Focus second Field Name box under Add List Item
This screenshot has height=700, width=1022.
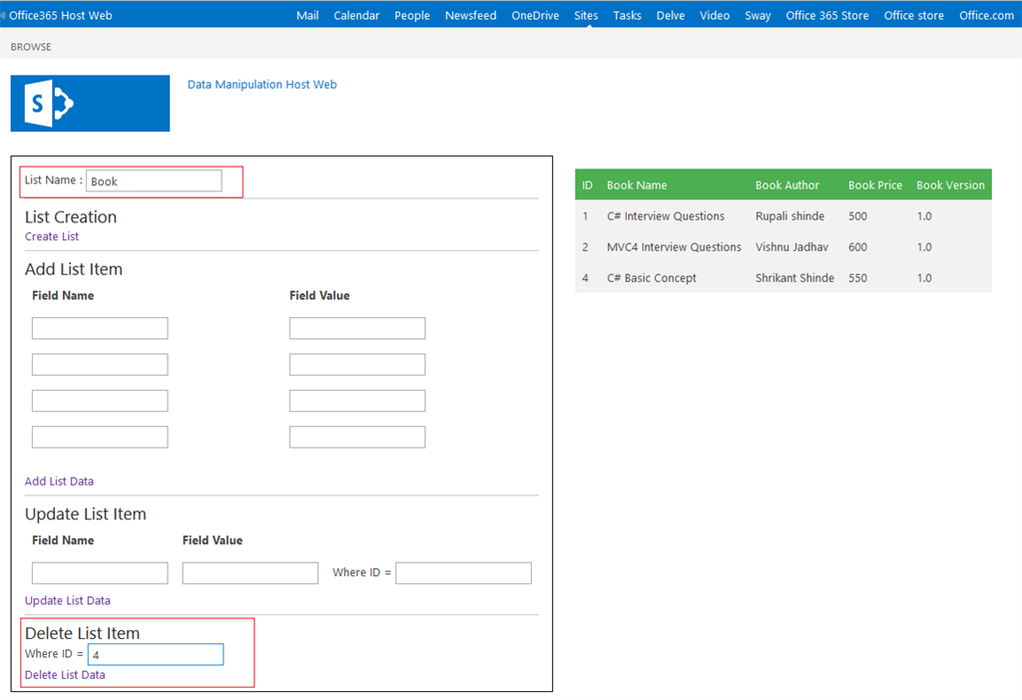(x=100, y=365)
